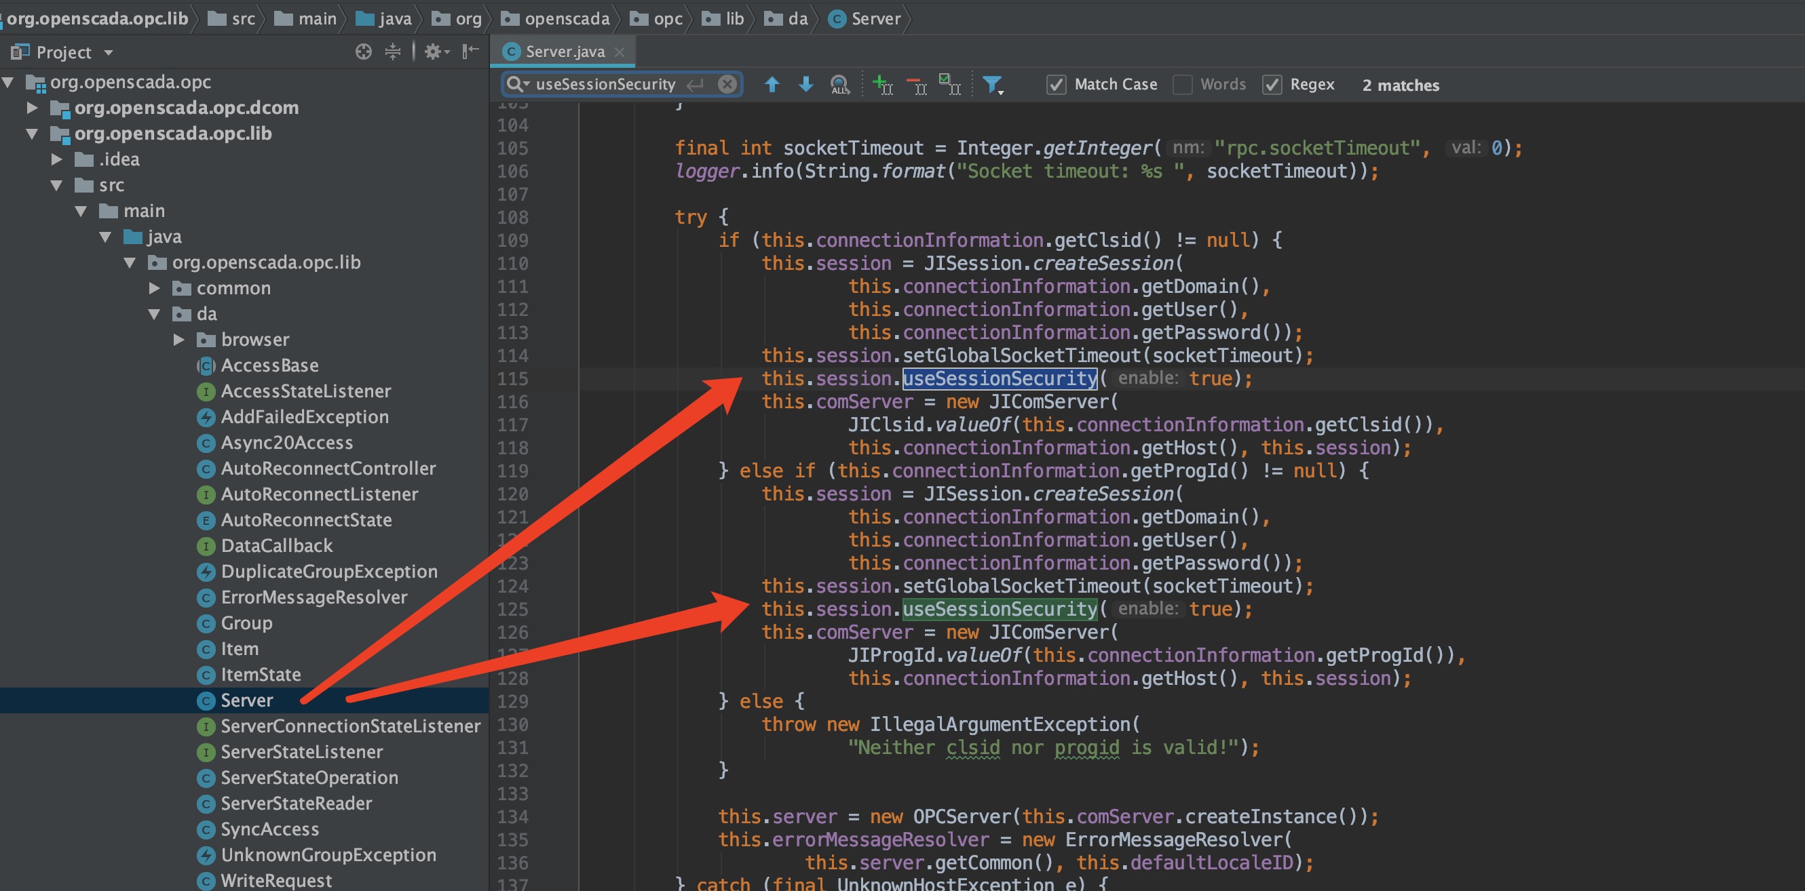Go to previous search occurrence arrow

tap(772, 85)
